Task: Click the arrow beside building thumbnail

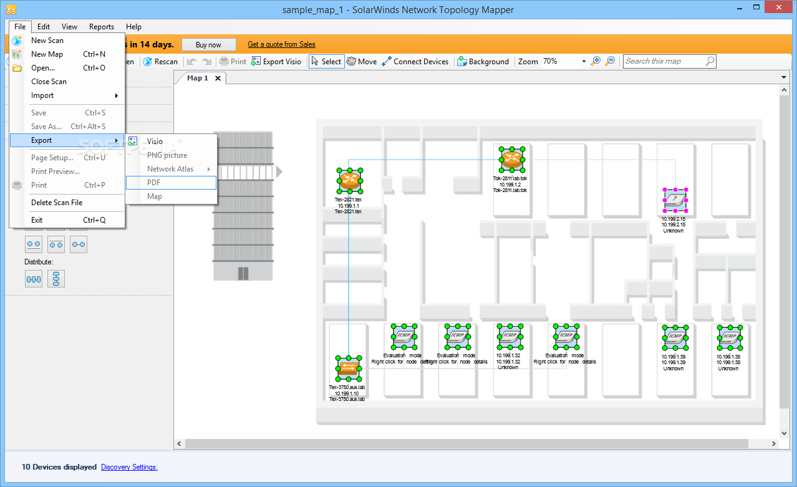Action: (x=279, y=171)
